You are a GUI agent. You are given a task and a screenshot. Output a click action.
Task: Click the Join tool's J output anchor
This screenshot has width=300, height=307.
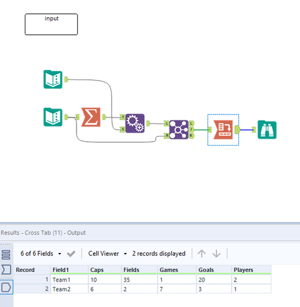[191, 130]
